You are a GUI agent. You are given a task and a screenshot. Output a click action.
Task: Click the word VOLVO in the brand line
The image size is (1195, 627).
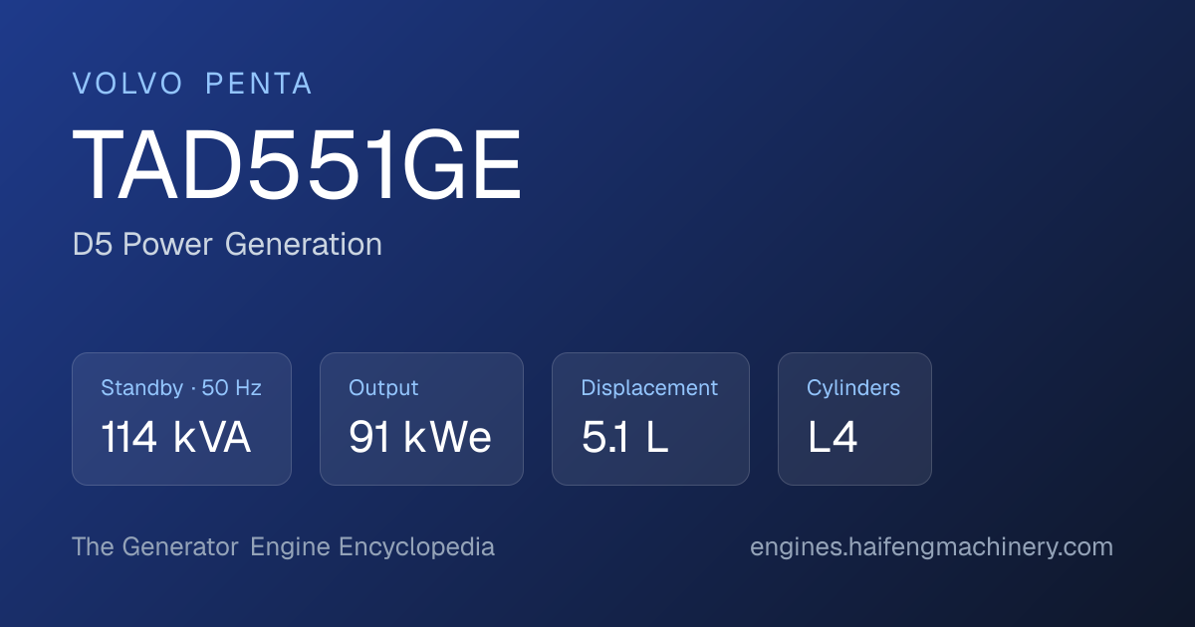(x=127, y=85)
